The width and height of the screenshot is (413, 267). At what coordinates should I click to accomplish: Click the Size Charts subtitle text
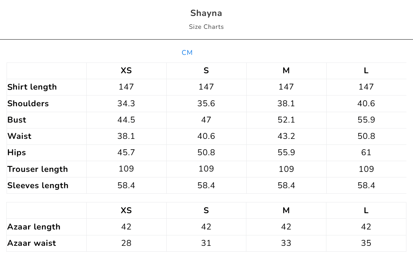[x=206, y=27]
